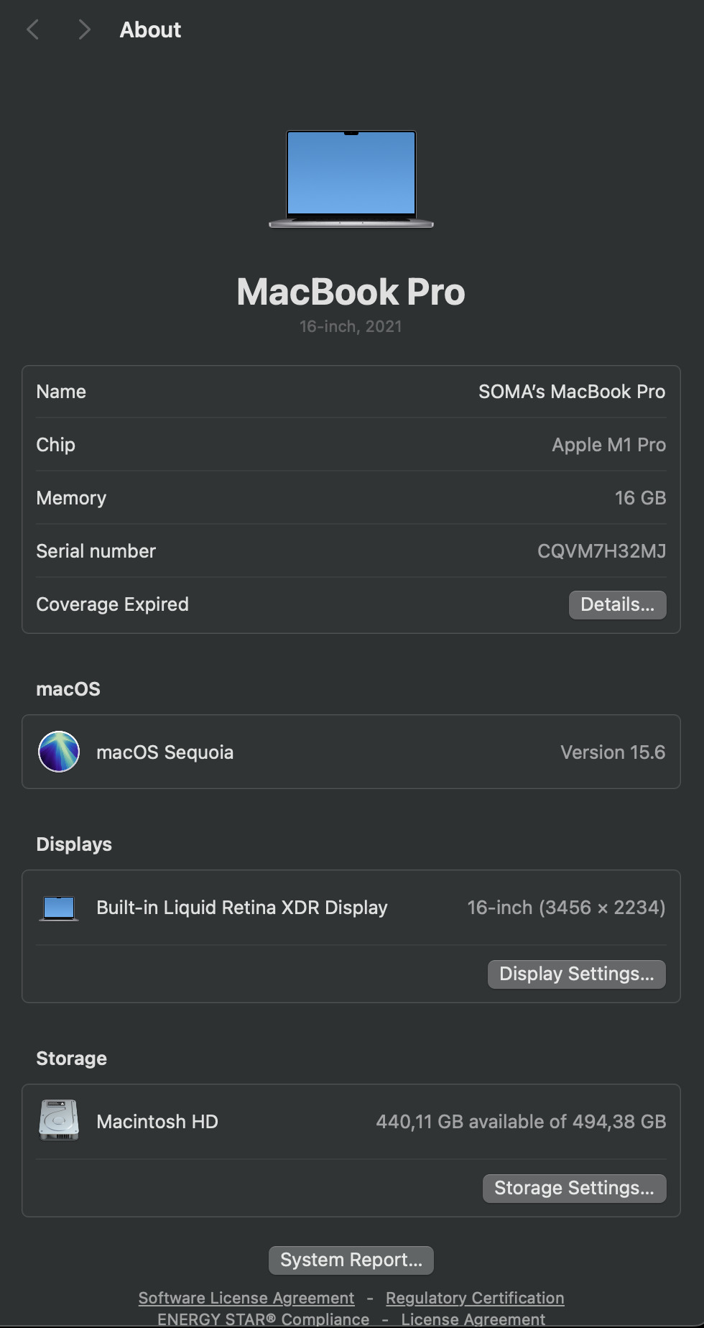This screenshot has width=704, height=1328.
Task: Click the macOS Sequoia logo icon
Action: 59,752
